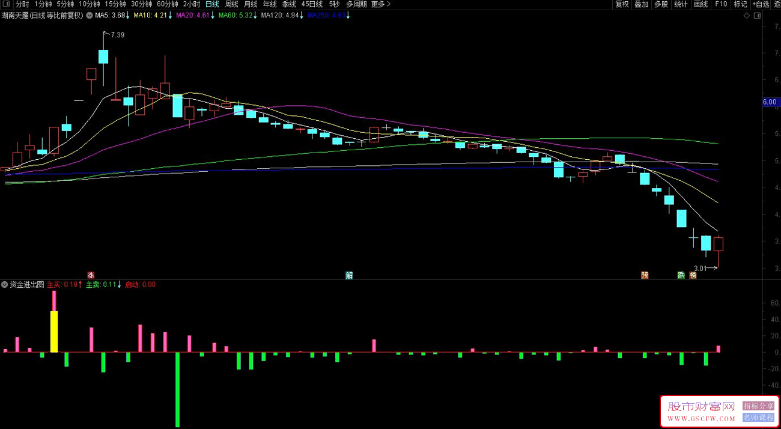The width and height of the screenshot is (781, 429).
Task: Toggle the 复权 price adjustment option
Action: pos(622,4)
